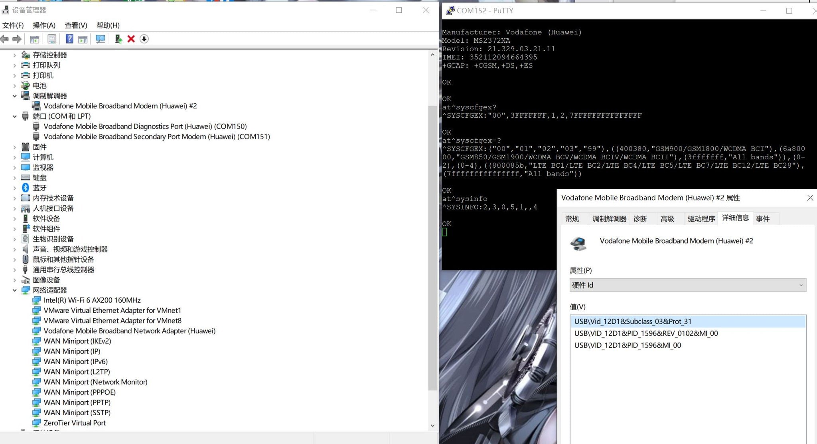Switch to the 常规 tab
Image resolution: width=817 pixels, height=444 pixels.
572,219
